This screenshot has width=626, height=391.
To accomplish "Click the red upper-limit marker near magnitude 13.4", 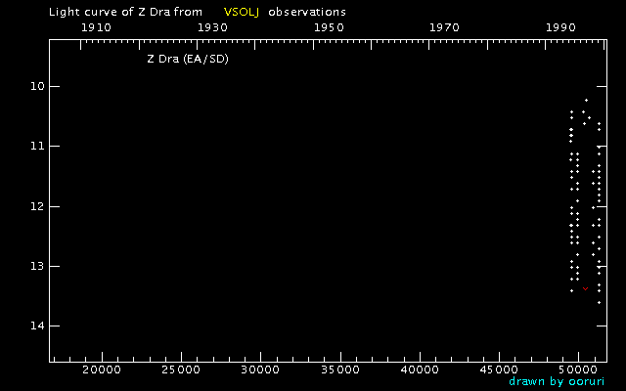I will click(585, 288).
